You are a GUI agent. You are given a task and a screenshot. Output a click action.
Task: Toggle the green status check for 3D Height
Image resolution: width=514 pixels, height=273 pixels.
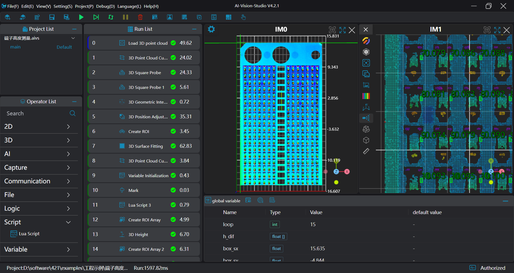pyautogui.click(x=173, y=234)
